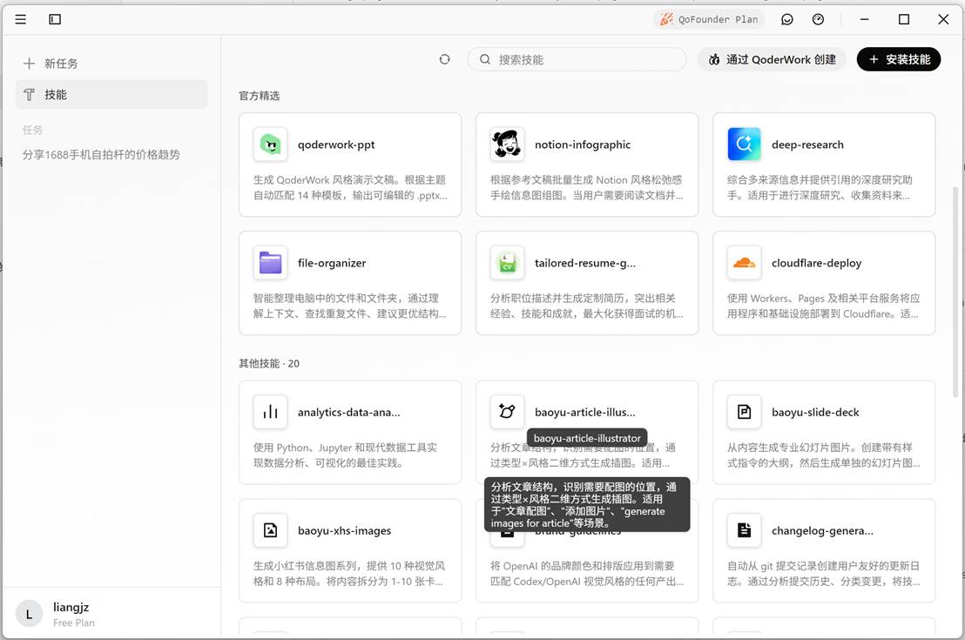Refresh the skills list icon
Viewport: 965px width, 640px height.
click(x=444, y=59)
